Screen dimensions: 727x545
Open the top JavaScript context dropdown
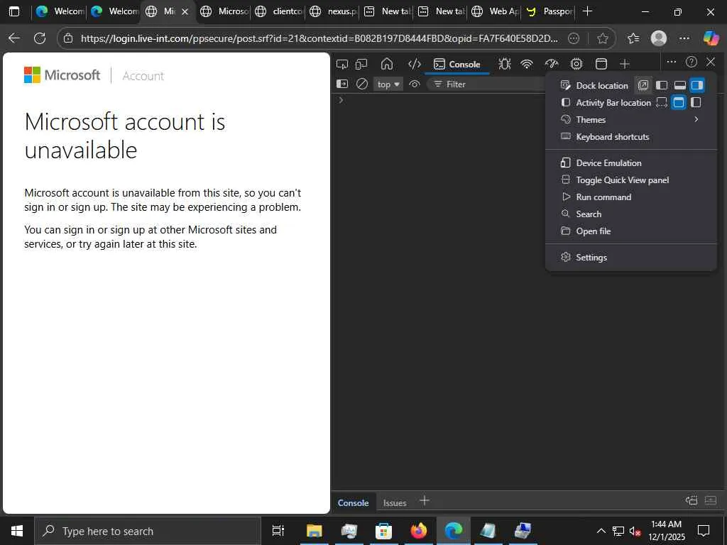388,84
